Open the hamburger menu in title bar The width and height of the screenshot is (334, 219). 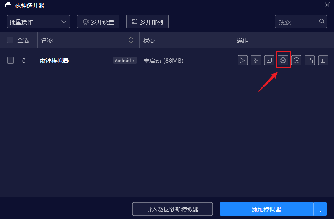(x=300, y=5)
